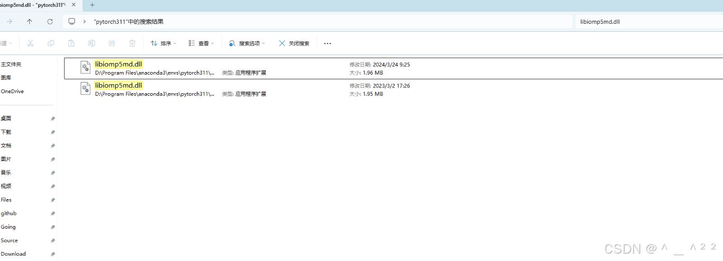Open the 查看 view dropdown
723x261 pixels.
201,43
